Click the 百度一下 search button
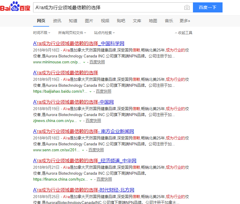Image resolution: width=240 pixels, height=204 pixels. pos(207,7)
